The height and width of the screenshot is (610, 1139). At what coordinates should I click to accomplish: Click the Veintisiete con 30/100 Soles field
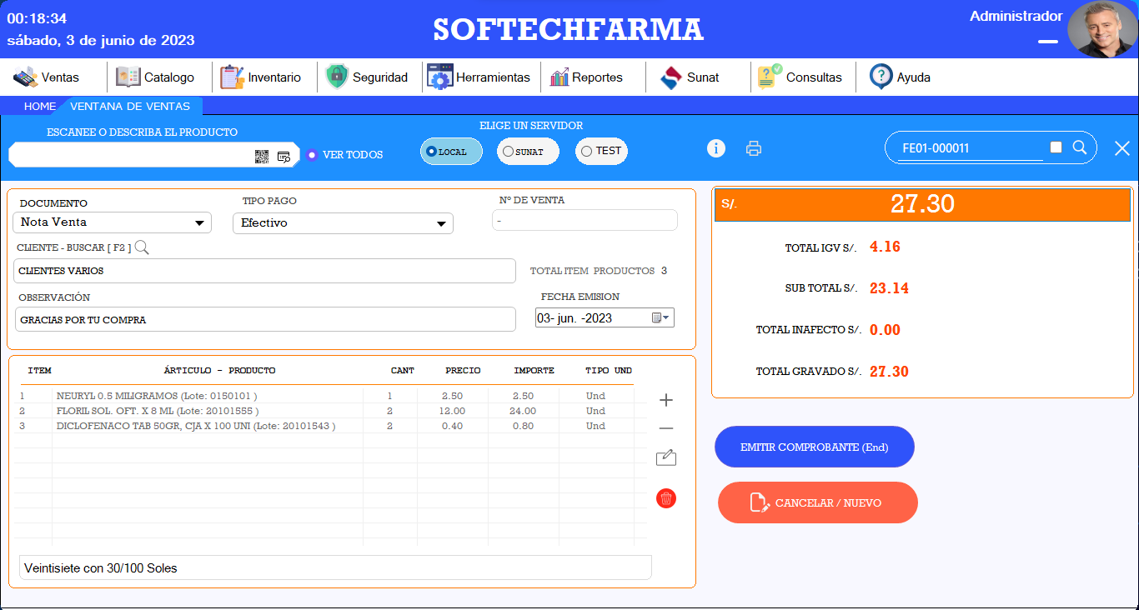335,567
